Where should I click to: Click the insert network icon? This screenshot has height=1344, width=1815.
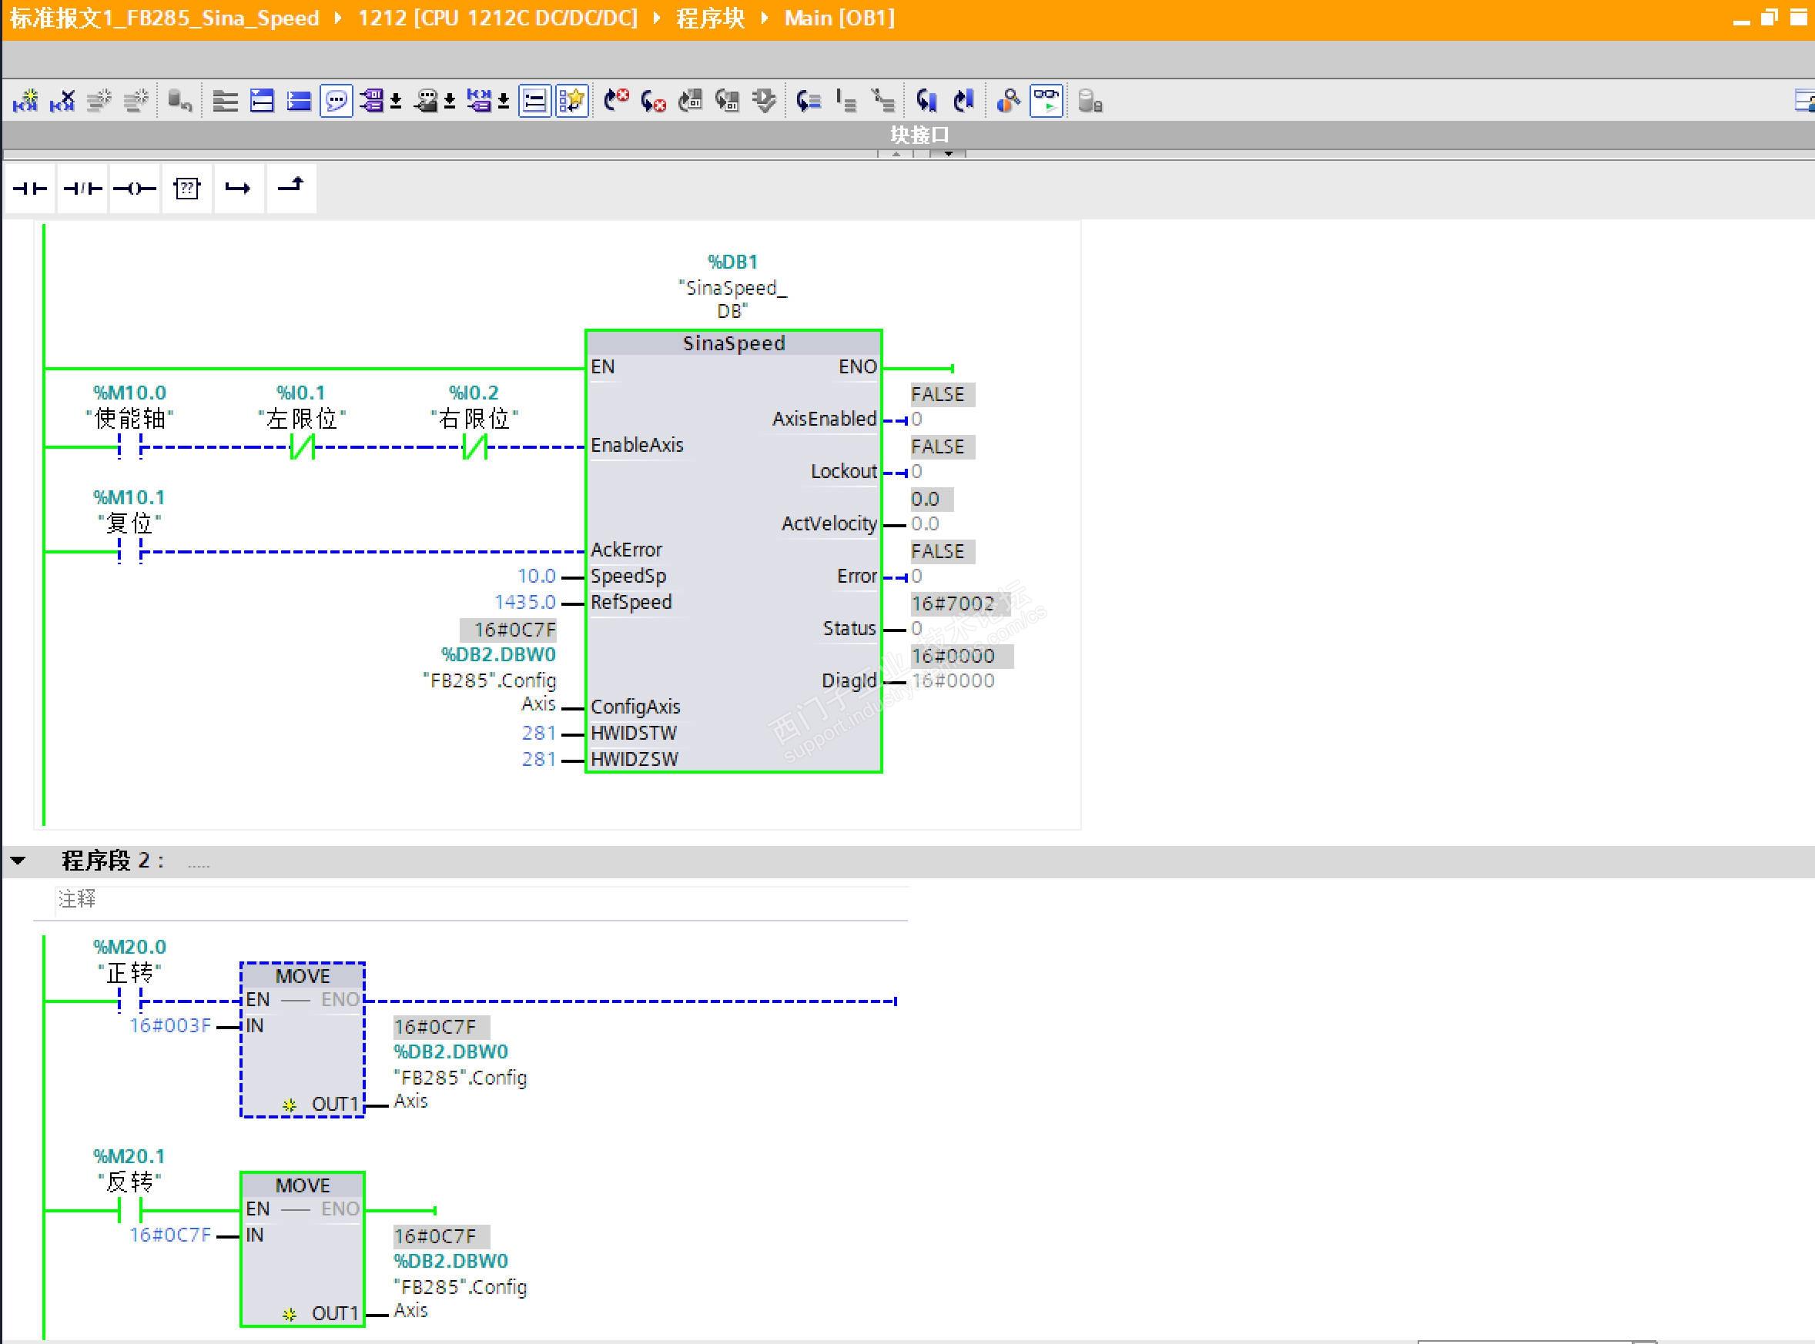pyautogui.click(x=25, y=101)
